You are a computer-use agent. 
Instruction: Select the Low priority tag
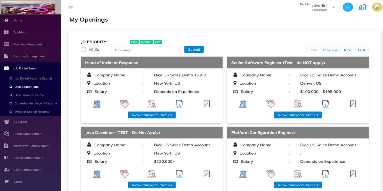[x=158, y=42]
